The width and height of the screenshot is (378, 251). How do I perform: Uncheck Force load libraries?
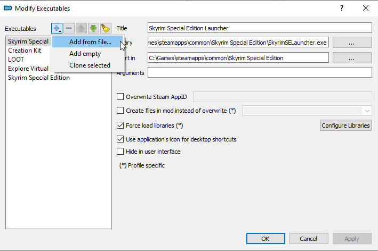point(120,125)
